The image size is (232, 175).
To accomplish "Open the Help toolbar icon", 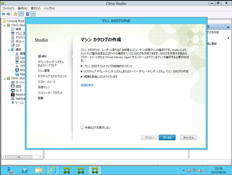I will [28, 14].
